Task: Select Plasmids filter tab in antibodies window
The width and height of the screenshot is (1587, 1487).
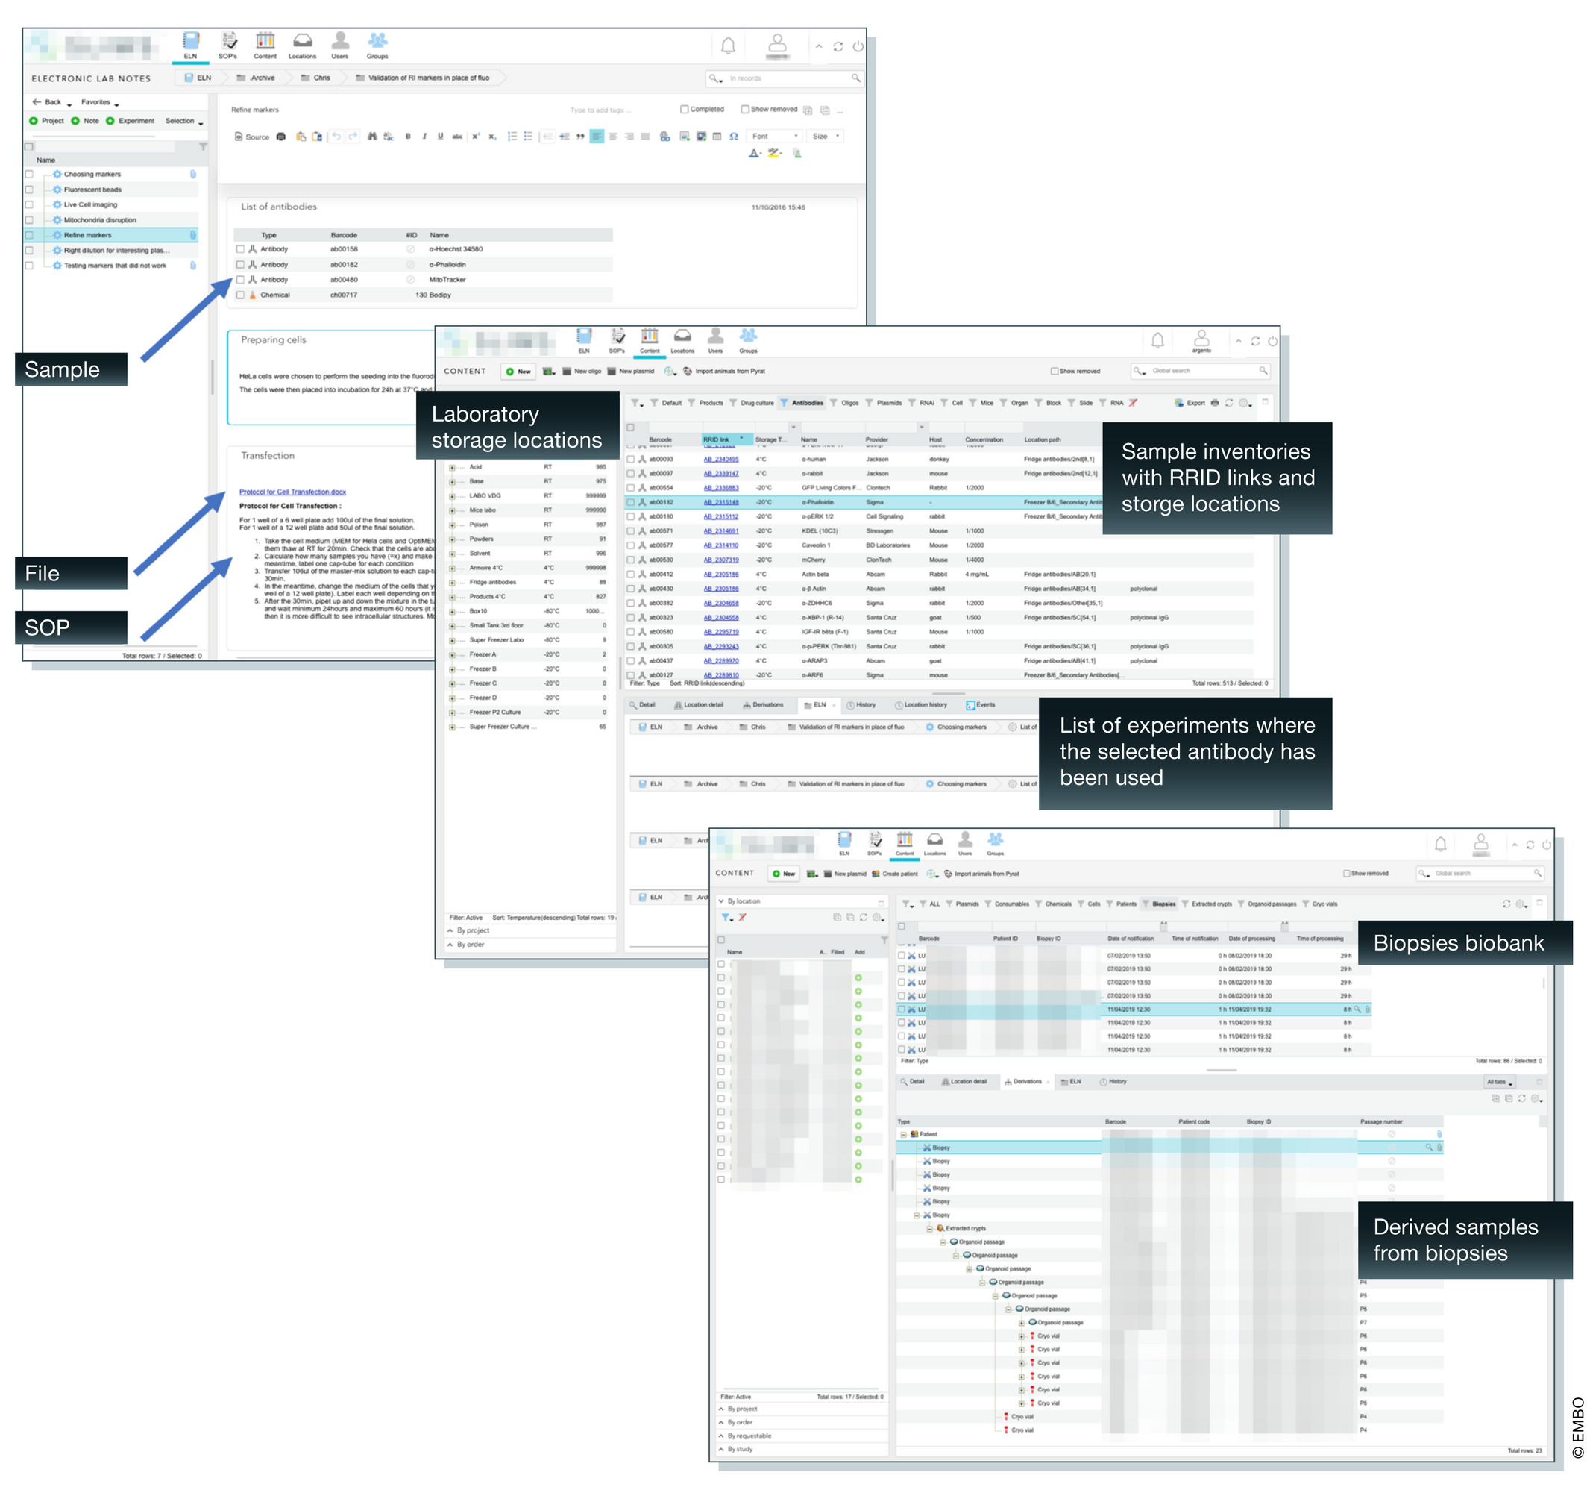Action: (884, 404)
